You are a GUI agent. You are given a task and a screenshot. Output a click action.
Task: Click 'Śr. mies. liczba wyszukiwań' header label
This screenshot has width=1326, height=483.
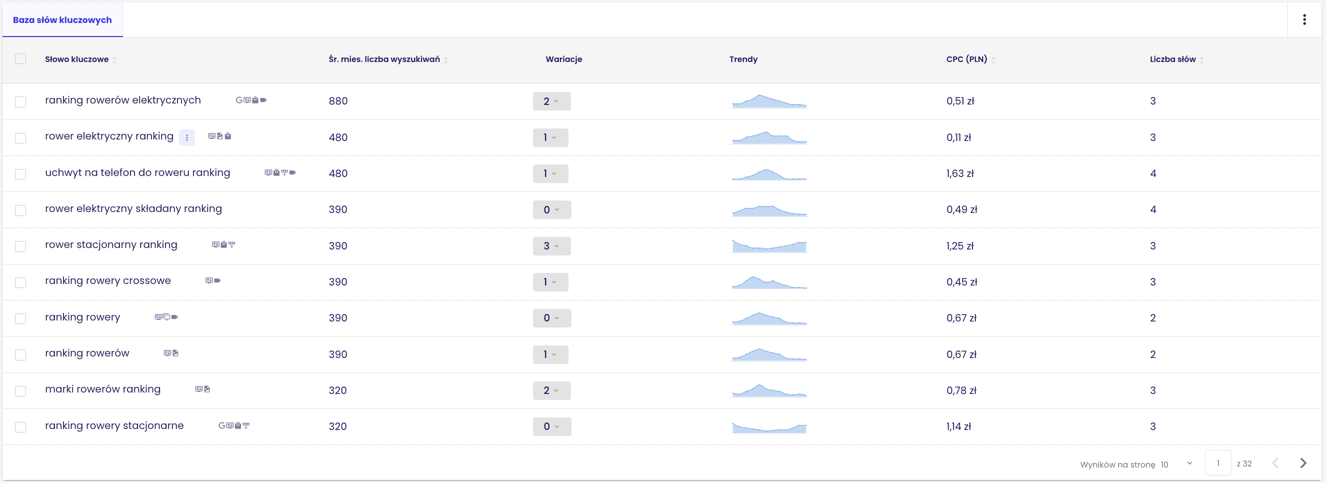point(384,59)
